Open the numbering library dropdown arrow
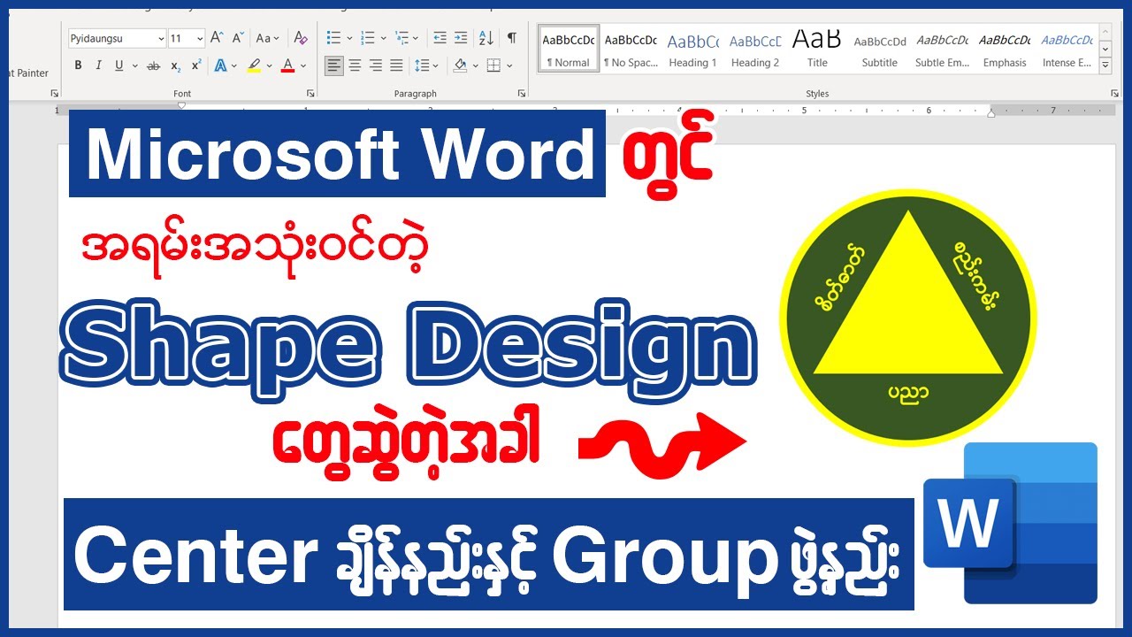 point(385,38)
